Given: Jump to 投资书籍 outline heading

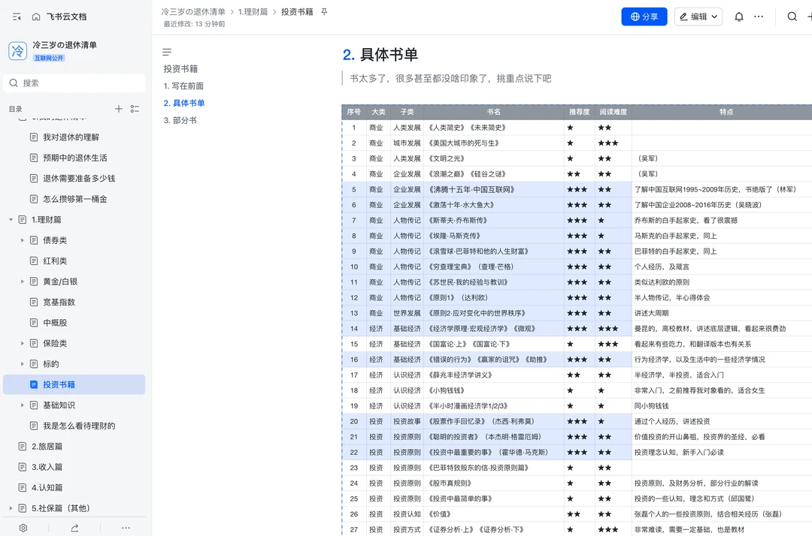Looking at the screenshot, I should point(180,69).
